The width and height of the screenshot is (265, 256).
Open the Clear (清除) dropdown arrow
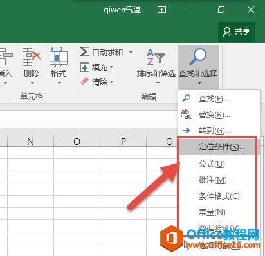pyautogui.click(x=111, y=81)
